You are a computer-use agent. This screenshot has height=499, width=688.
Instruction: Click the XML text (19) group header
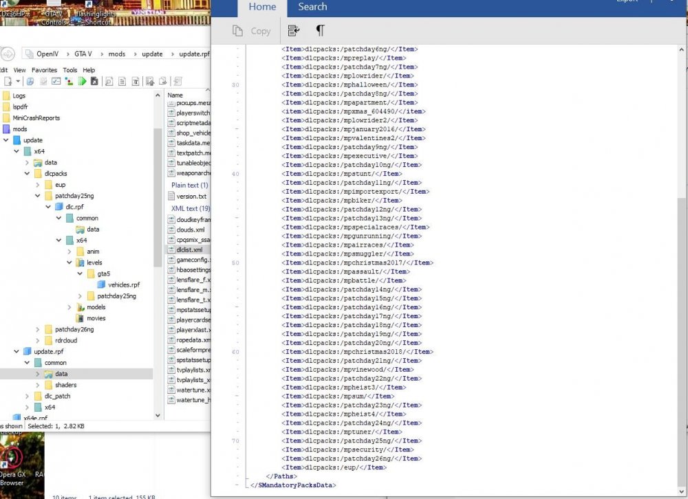(x=191, y=208)
